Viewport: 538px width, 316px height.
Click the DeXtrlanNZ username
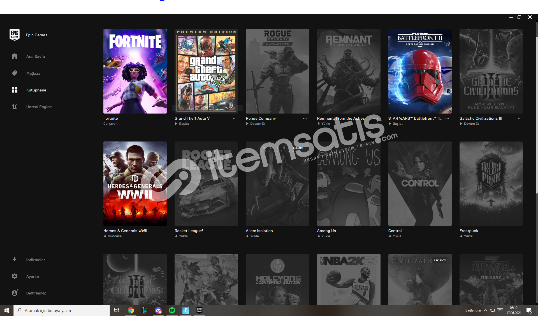coord(36,293)
